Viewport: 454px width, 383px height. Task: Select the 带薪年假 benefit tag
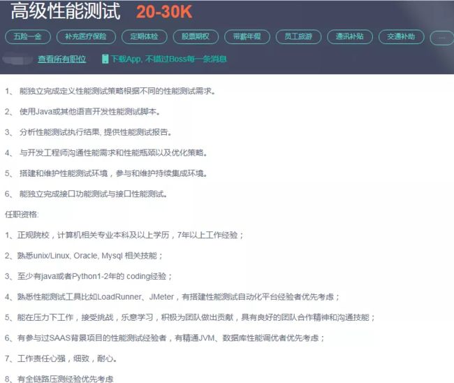click(x=247, y=36)
